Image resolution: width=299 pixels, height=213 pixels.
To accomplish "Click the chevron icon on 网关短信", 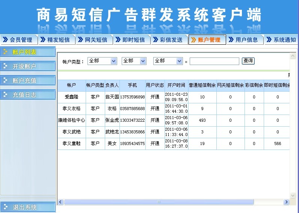I will pyautogui.click(x=80, y=39).
